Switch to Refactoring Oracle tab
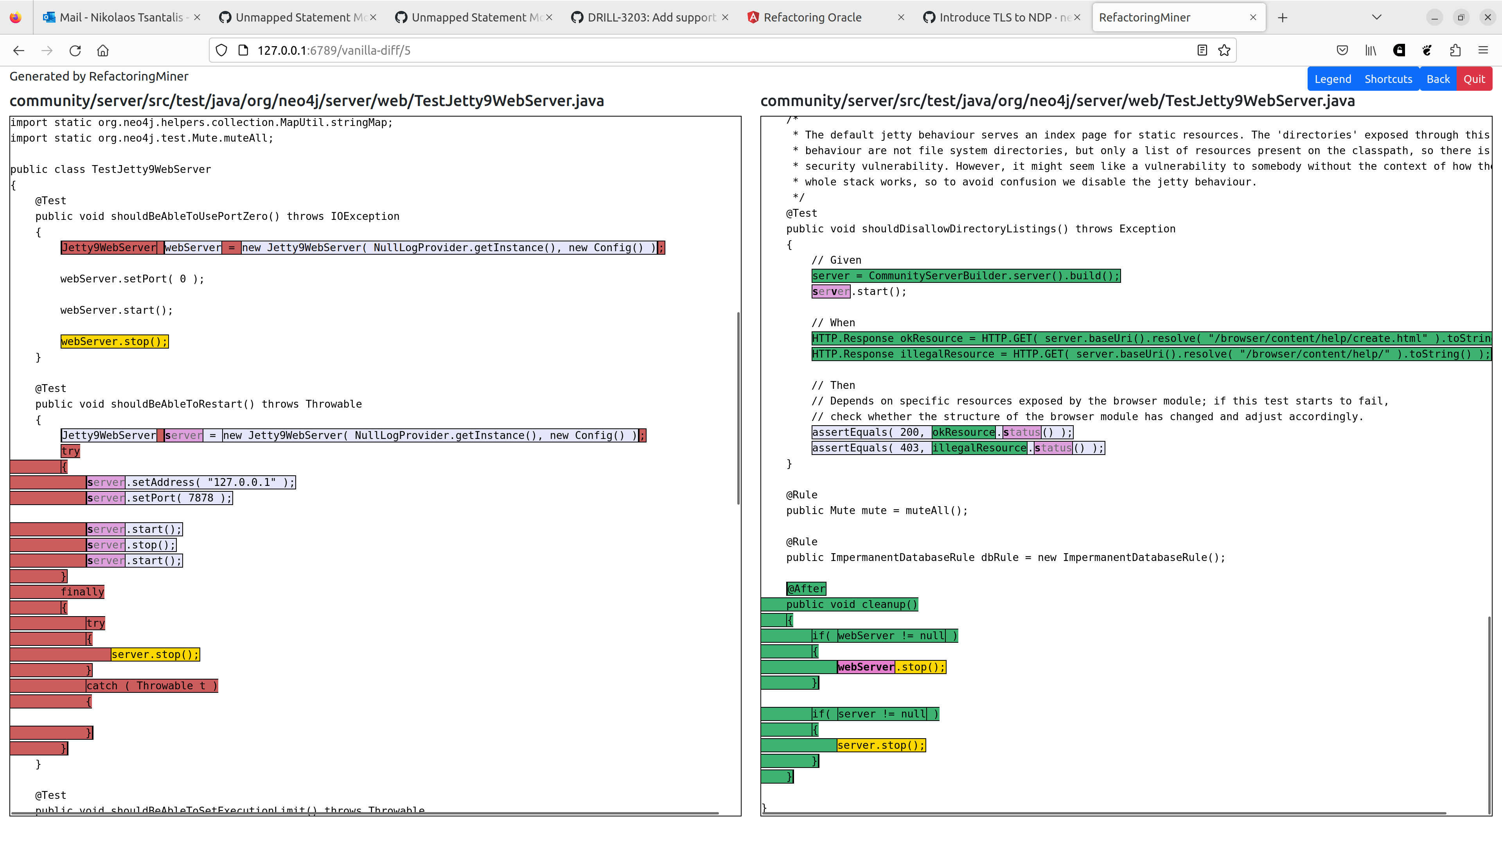 tap(826, 18)
